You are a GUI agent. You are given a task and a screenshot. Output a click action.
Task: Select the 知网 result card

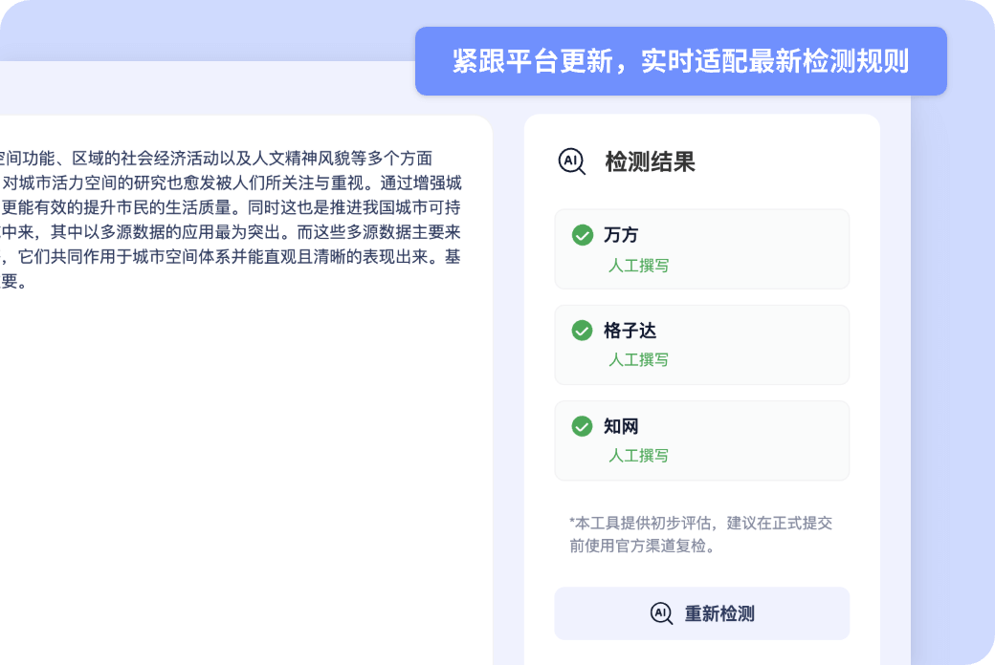tap(702, 440)
